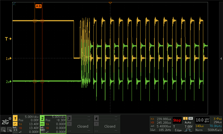Screen dimensions: 223x134
Task: Click the XA 239.880us cursor reading
Action: 161,119
